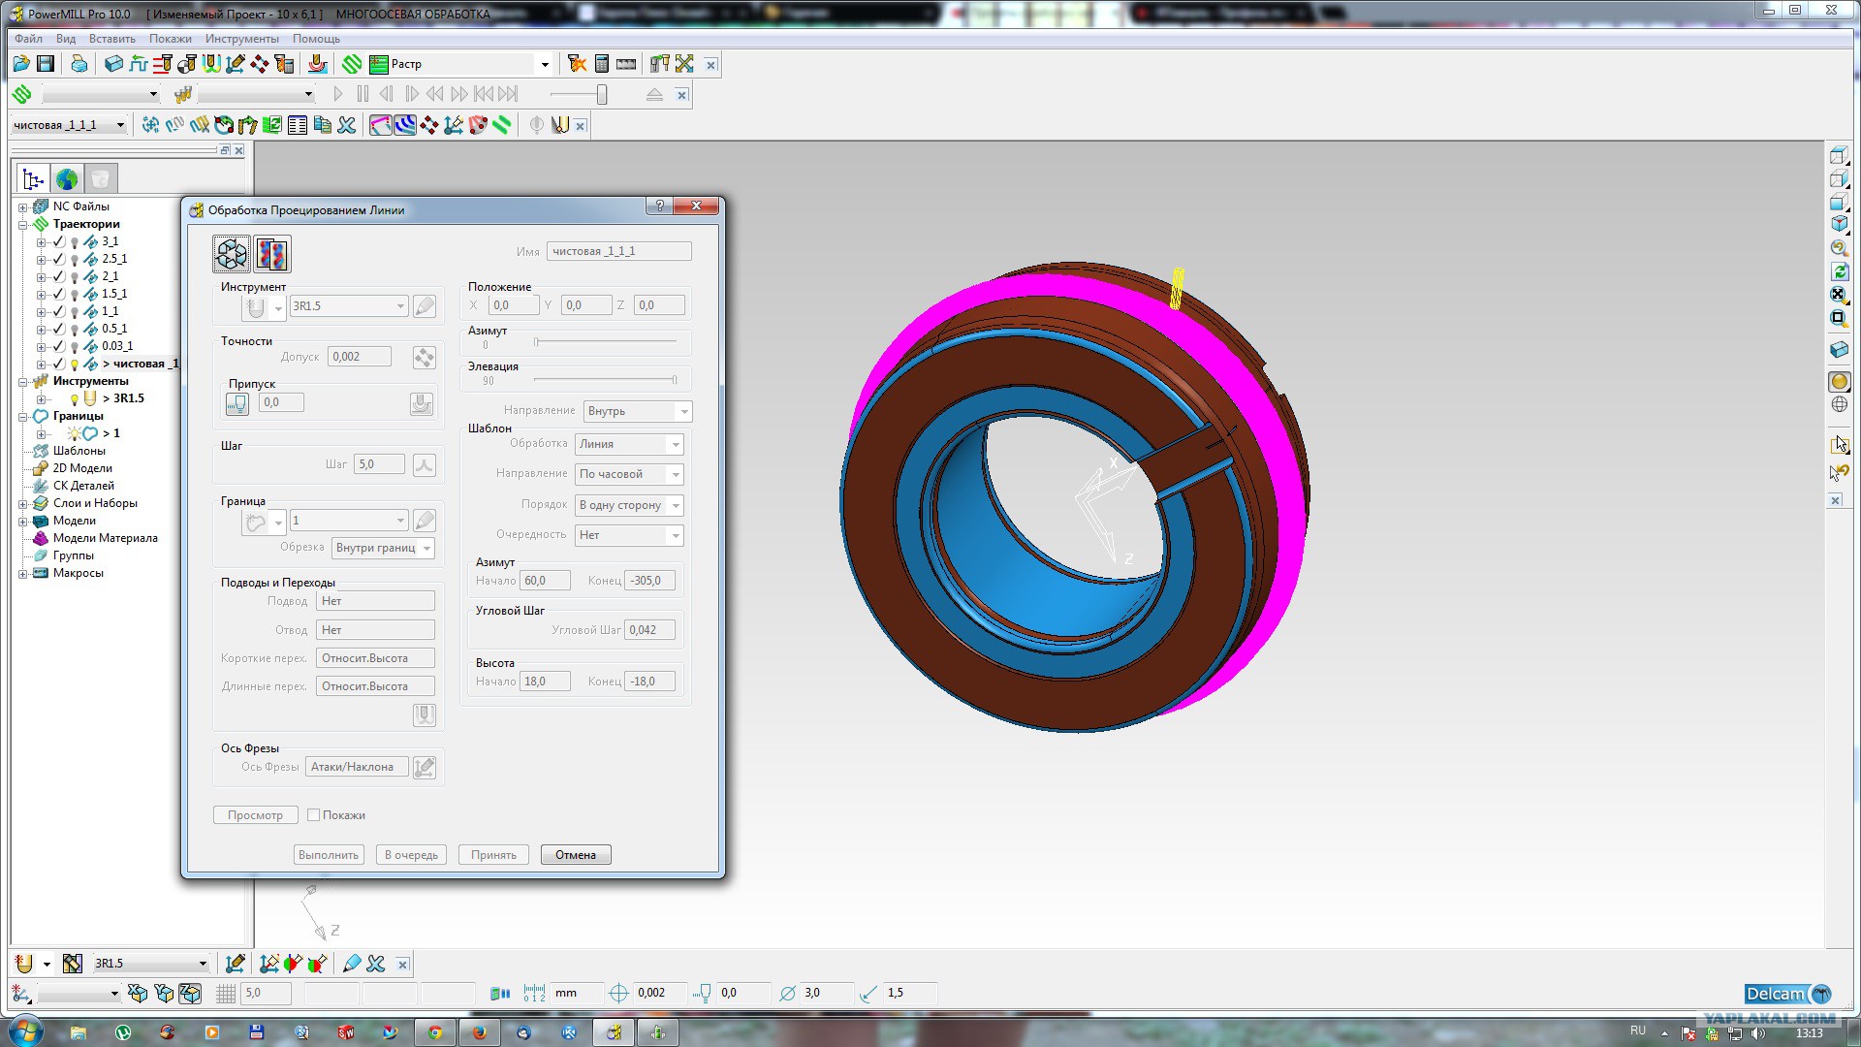Toggle the checkbox for toolpath 1.5_1
Image resolution: width=1861 pixels, height=1047 pixels.
(x=59, y=295)
